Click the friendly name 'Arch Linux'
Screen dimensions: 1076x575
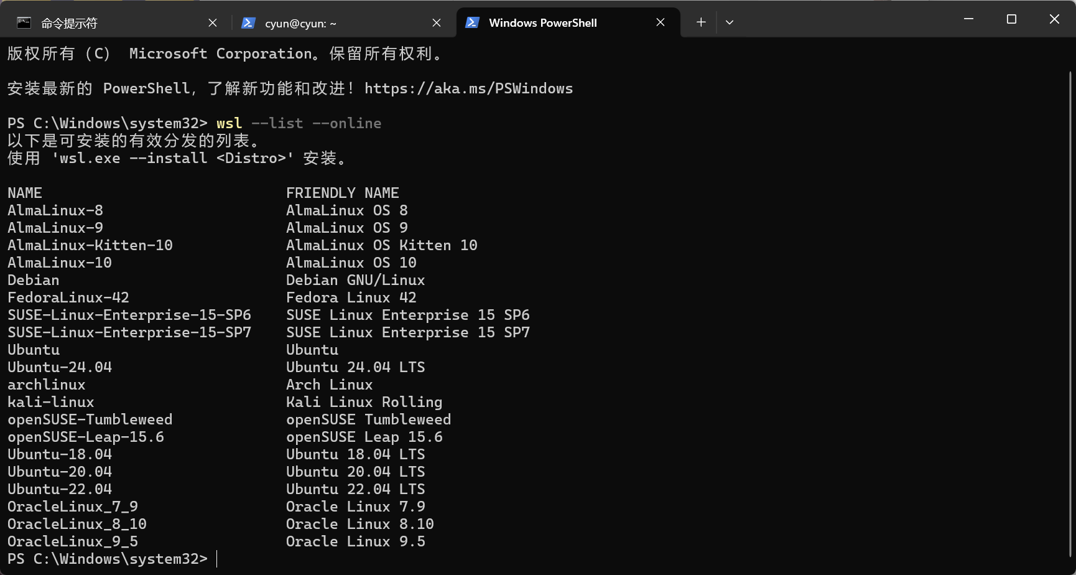pyautogui.click(x=330, y=385)
